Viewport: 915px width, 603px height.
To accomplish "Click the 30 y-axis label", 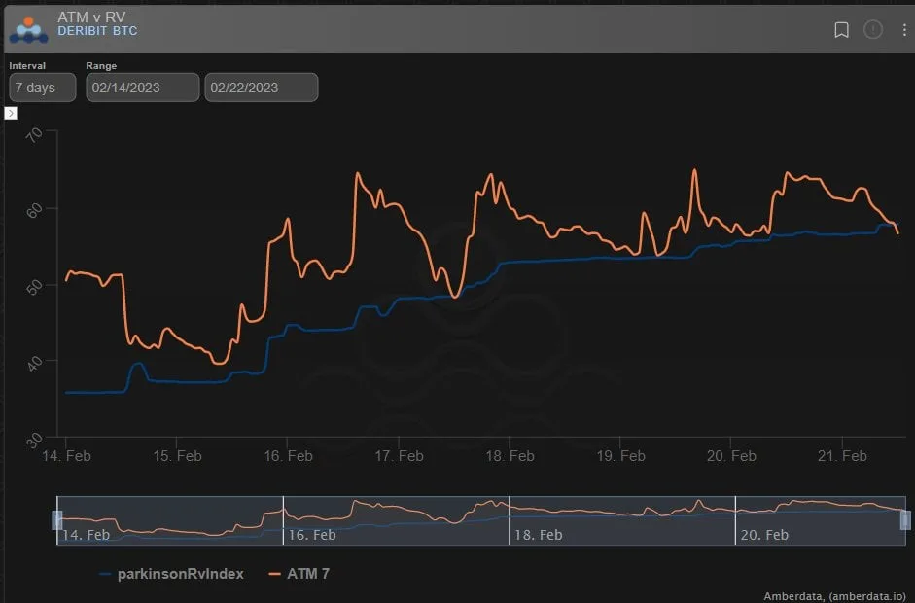I will point(34,440).
